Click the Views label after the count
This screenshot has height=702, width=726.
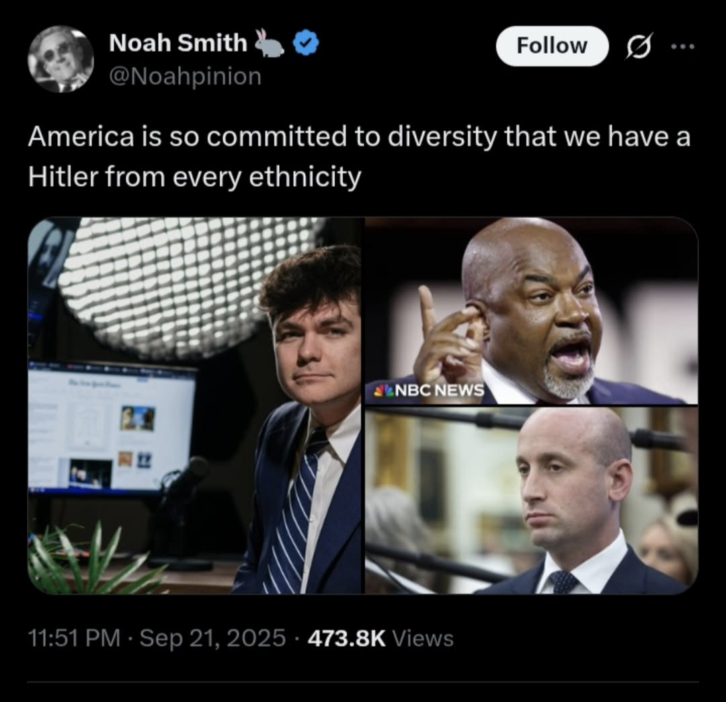click(423, 639)
